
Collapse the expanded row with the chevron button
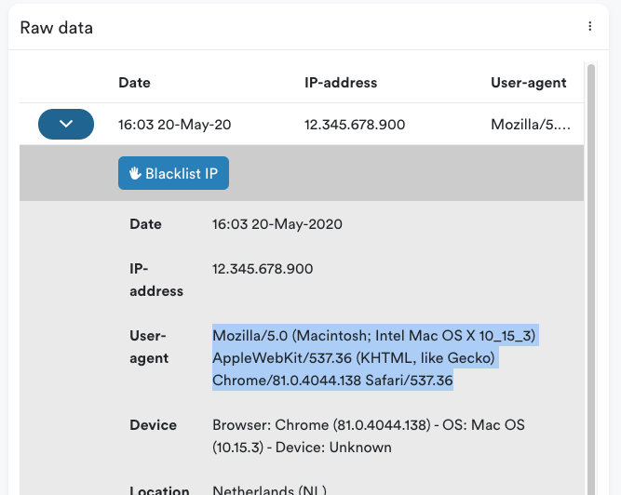[x=66, y=125]
